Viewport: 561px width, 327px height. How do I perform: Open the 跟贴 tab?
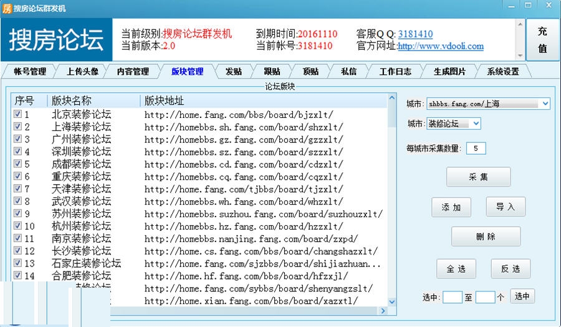[x=272, y=71]
